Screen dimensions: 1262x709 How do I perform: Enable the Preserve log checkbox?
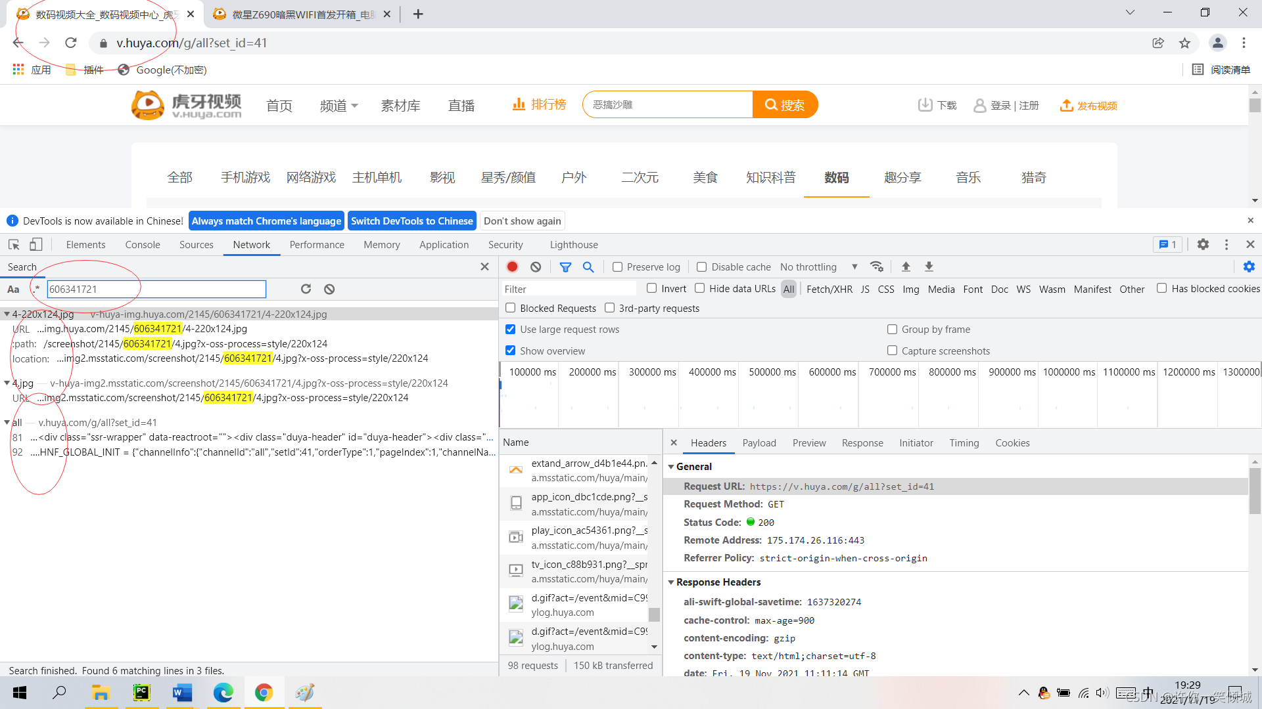(617, 267)
